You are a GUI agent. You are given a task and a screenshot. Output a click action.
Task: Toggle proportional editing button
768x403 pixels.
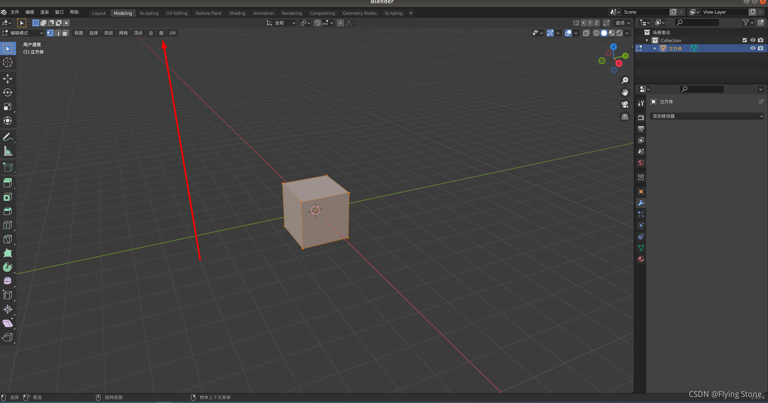pos(340,23)
